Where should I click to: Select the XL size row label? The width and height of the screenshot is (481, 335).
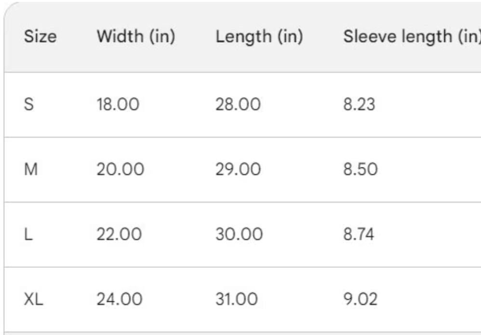pyautogui.click(x=34, y=300)
